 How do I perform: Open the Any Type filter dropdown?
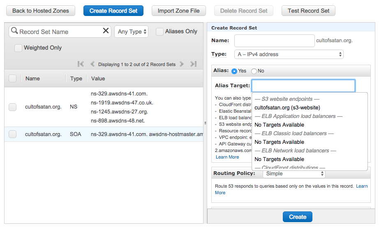pyautogui.click(x=132, y=32)
